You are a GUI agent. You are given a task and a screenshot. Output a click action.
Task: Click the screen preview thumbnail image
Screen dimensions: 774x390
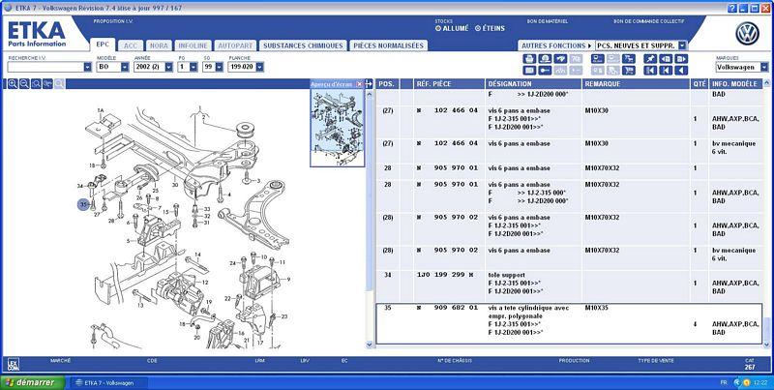337,128
